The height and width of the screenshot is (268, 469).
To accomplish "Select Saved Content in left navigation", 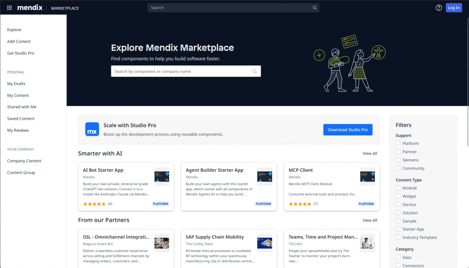I will click(x=21, y=118).
